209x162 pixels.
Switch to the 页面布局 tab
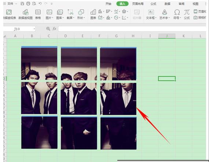[138, 4]
